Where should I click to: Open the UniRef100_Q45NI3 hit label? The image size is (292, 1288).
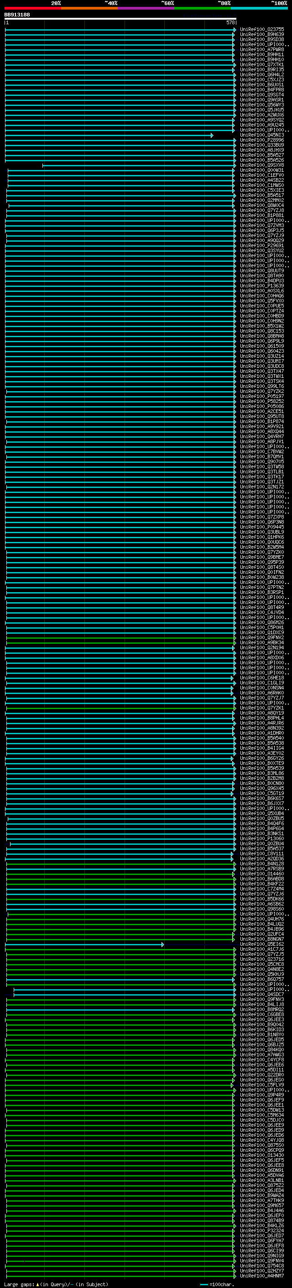tap(262, 135)
